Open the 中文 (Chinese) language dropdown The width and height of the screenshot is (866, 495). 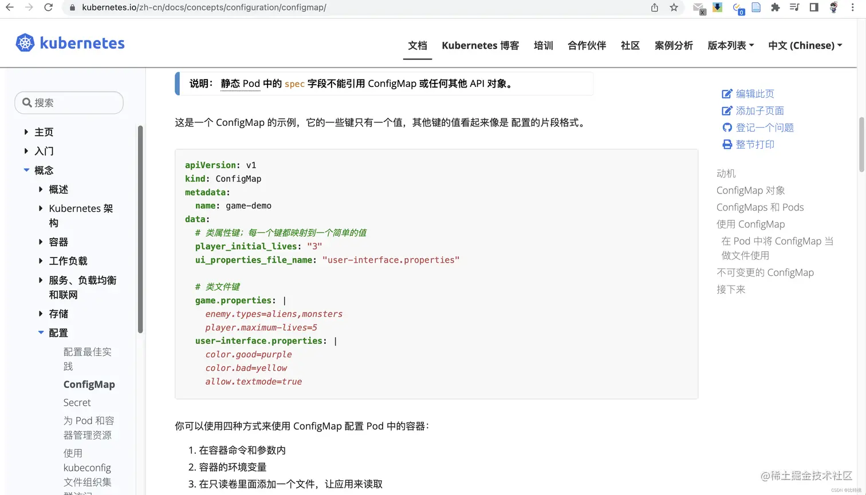[805, 45]
